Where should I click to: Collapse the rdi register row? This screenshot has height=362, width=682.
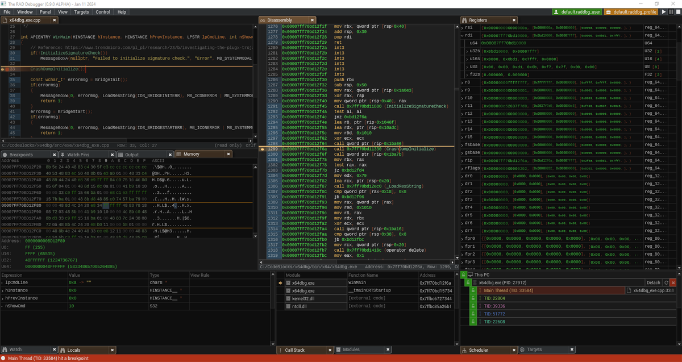pos(462,35)
